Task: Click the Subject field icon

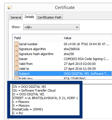Action: pyautogui.click(x=16, y=74)
